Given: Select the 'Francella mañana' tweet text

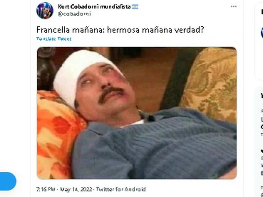Looking at the screenshot, I should (x=120, y=30).
